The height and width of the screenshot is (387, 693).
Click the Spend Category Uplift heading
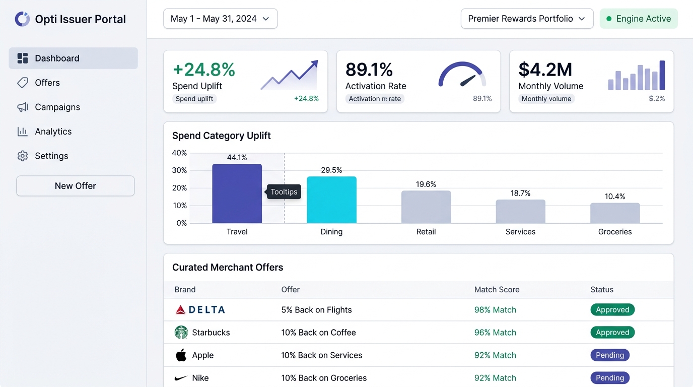222,136
